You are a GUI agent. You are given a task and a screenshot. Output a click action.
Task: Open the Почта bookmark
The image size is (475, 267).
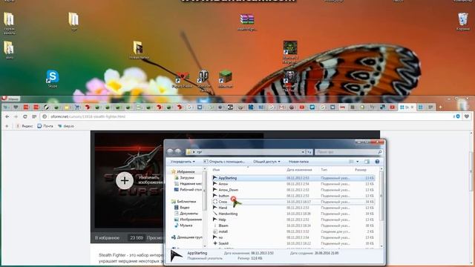click(45, 126)
